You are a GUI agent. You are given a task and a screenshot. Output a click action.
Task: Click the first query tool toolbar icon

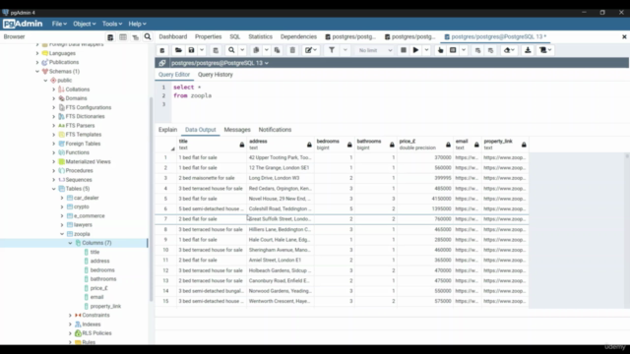coord(162,50)
